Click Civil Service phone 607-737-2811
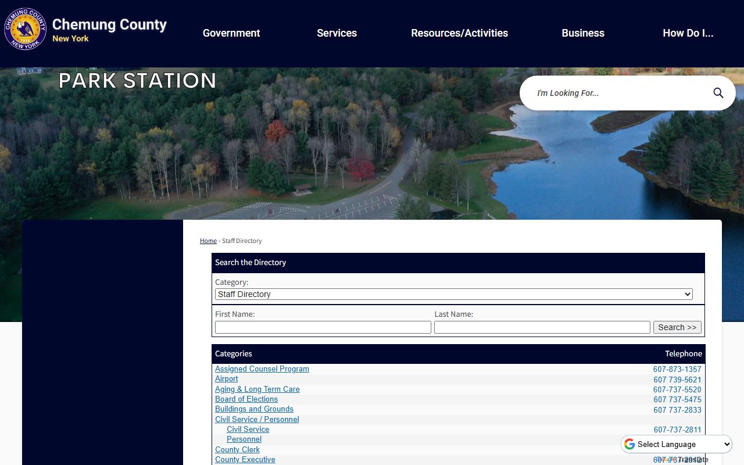Screen dimensions: 744x465 pyautogui.click(x=677, y=430)
